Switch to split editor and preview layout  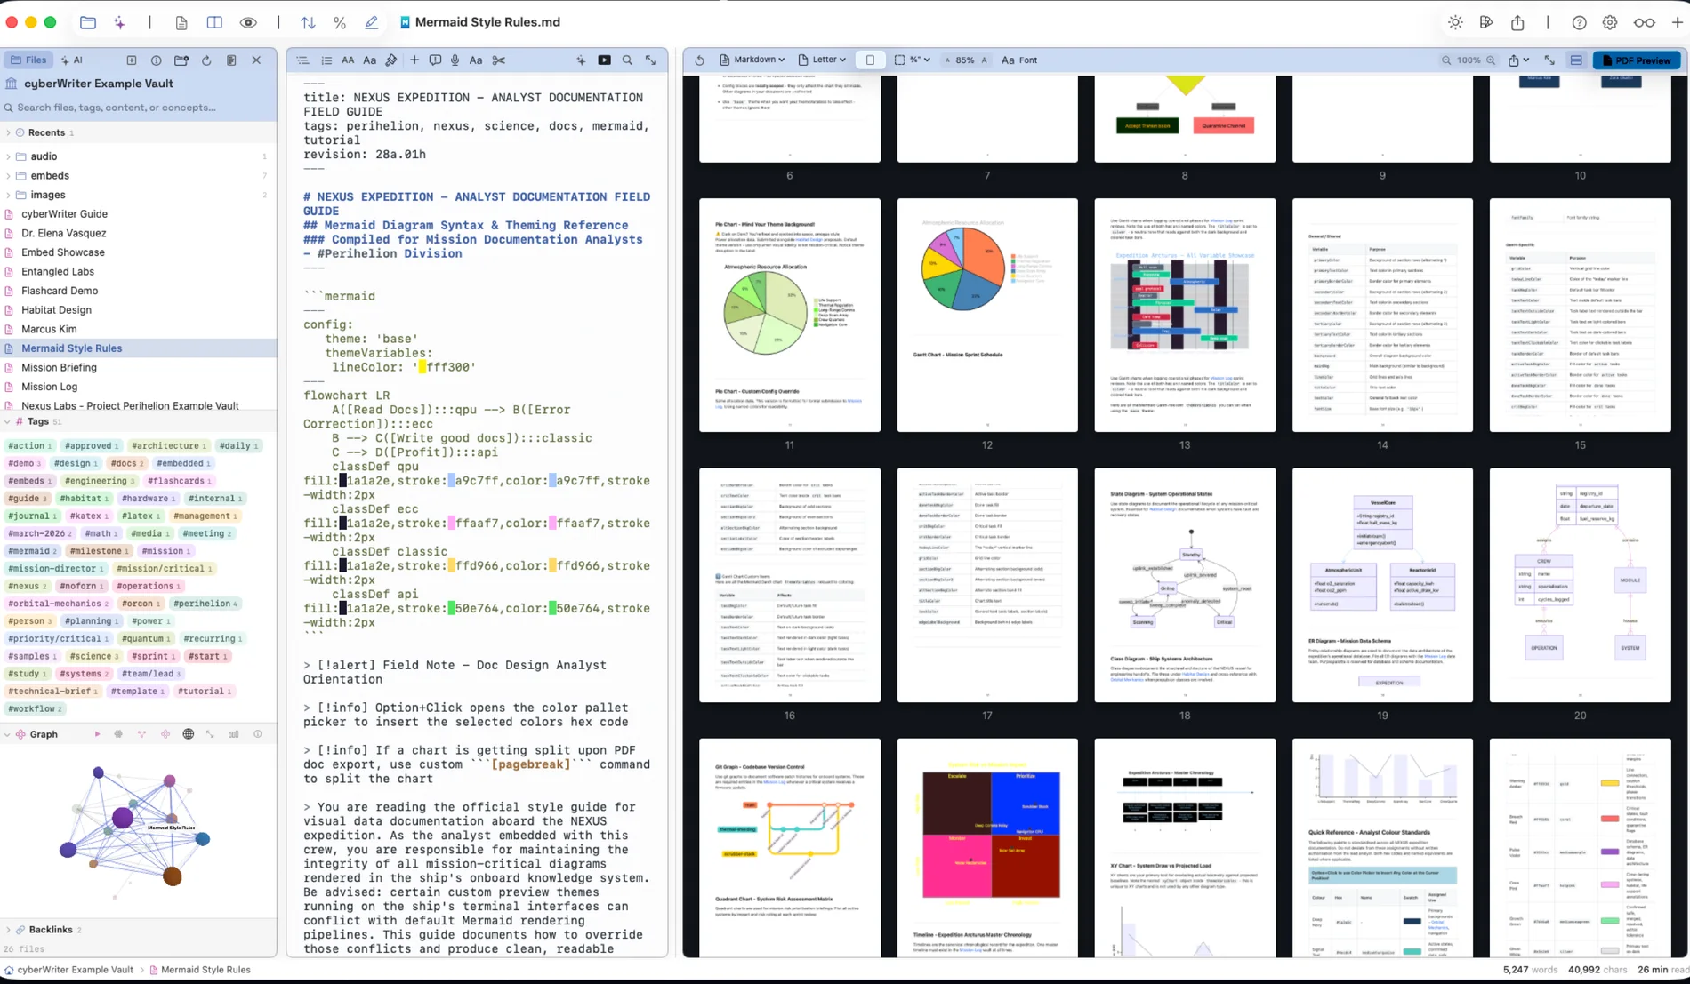[214, 22]
